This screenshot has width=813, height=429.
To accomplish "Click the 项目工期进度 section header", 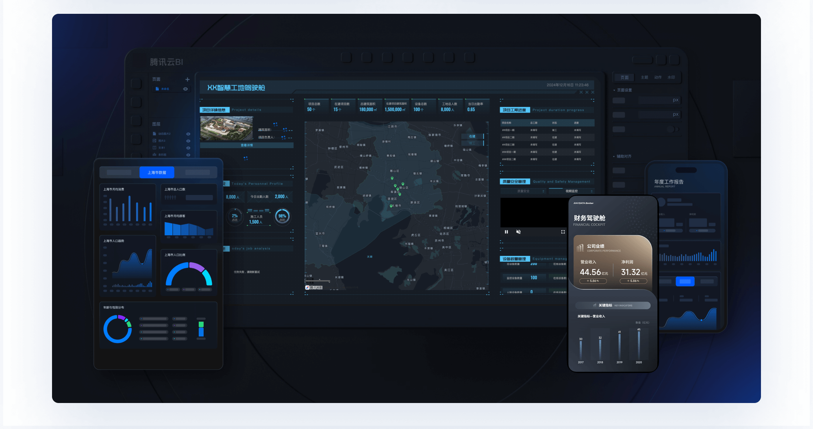I will (x=515, y=110).
